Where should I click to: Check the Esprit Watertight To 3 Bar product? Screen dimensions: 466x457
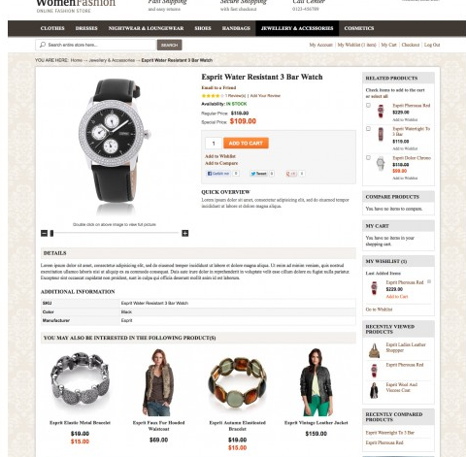click(x=368, y=129)
